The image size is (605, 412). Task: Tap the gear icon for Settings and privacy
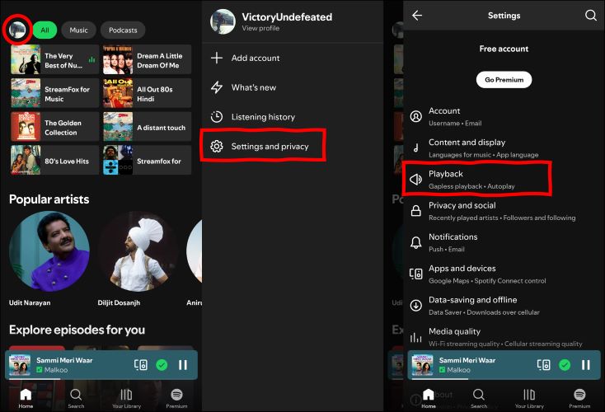tap(217, 147)
